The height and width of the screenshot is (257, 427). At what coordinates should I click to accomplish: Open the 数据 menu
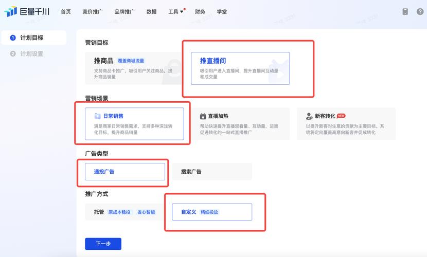coord(151,12)
